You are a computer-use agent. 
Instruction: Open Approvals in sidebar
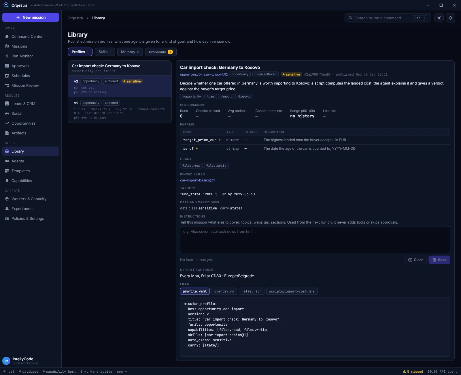click(x=31, y=66)
